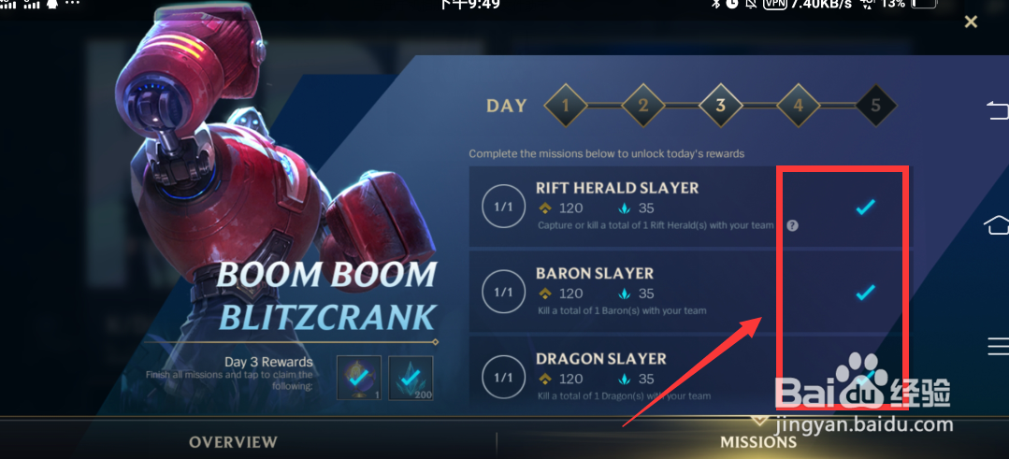Tap the Dragon Slayer completed checkmark
The height and width of the screenshot is (459, 1009).
click(x=866, y=376)
